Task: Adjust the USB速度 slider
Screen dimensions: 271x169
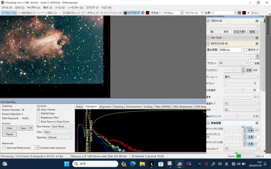Action: pos(242,90)
